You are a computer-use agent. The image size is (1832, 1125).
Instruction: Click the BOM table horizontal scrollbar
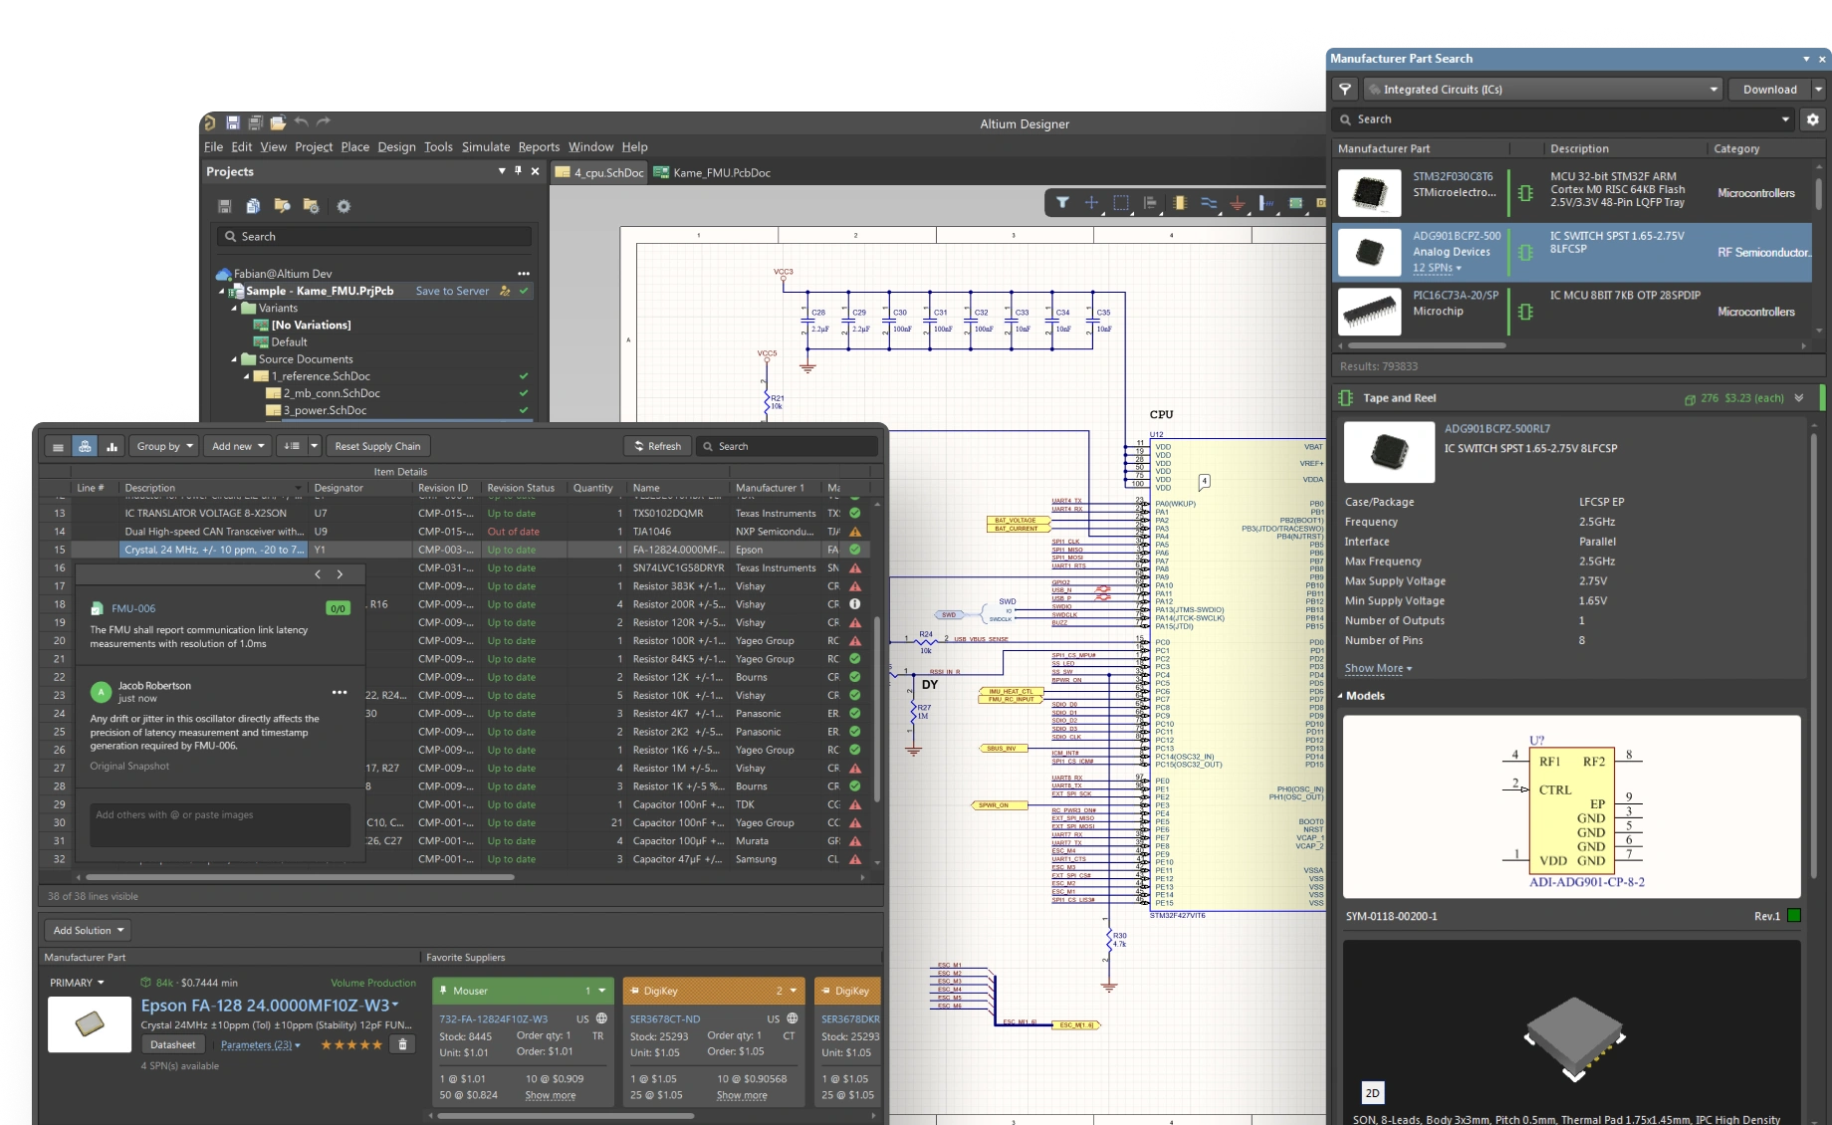point(299,877)
